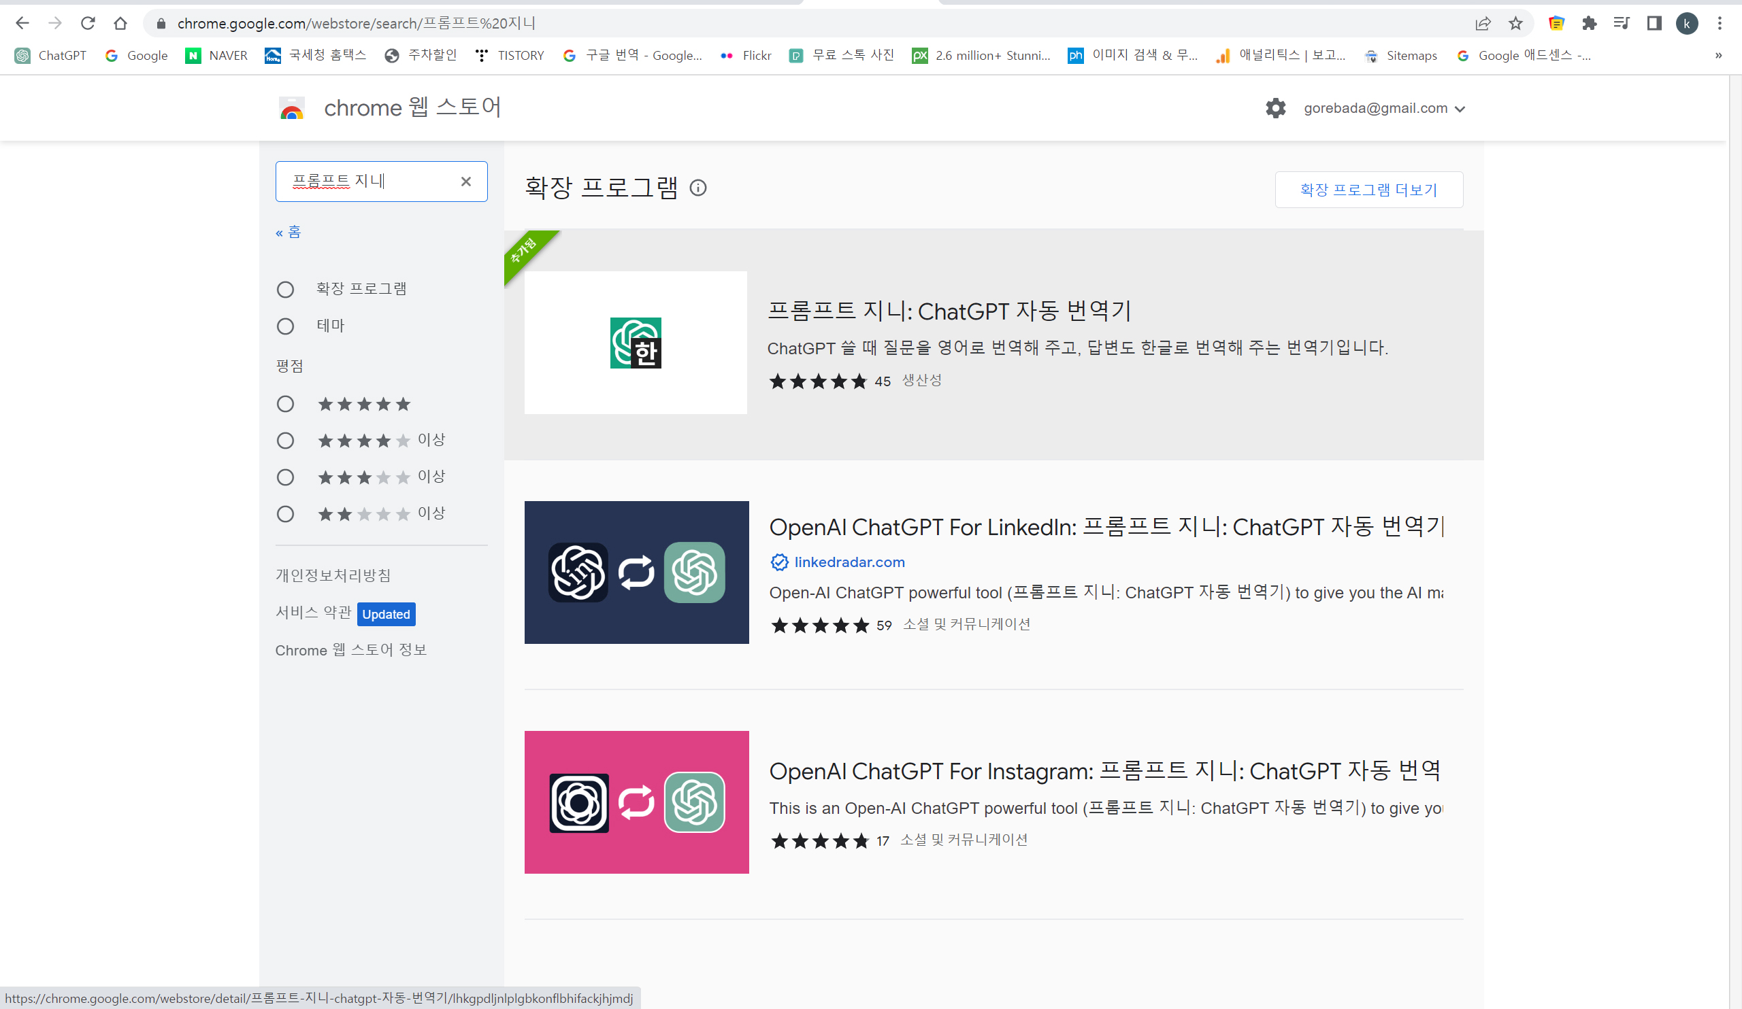Click the share page icon in address bar
The height and width of the screenshot is (1009, 1742).
click(1483, 24)
